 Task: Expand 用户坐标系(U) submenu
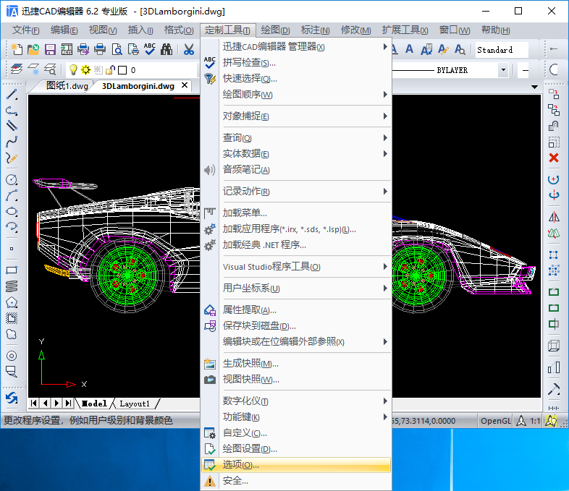pos(296,289)
